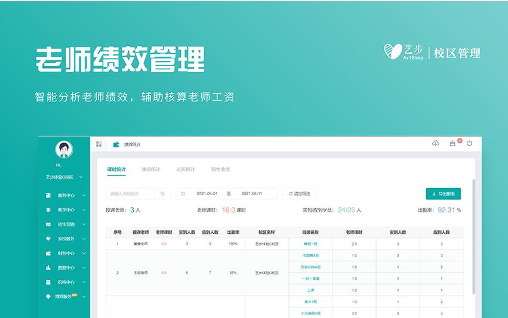Click the vertical scrollbar of the table

[474, 239]
